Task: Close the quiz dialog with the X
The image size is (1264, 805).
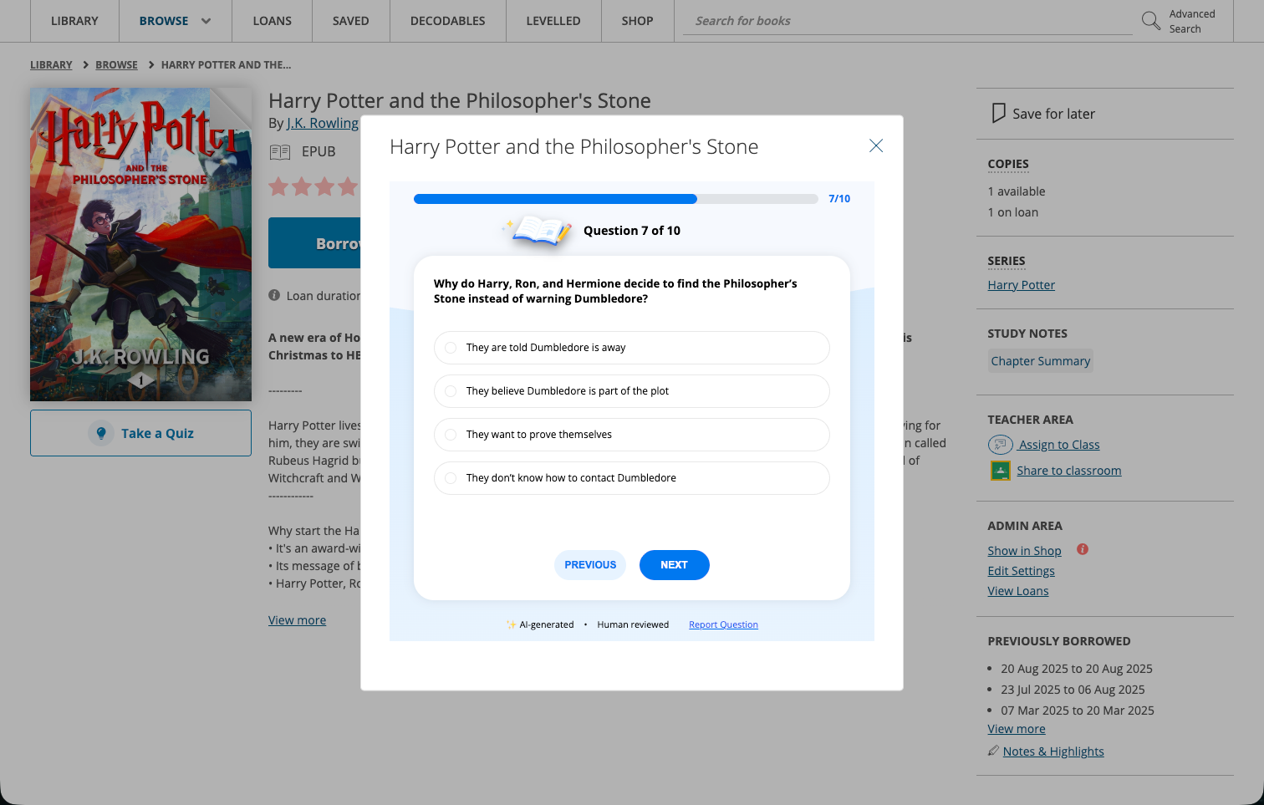Action: pos(876,146)
